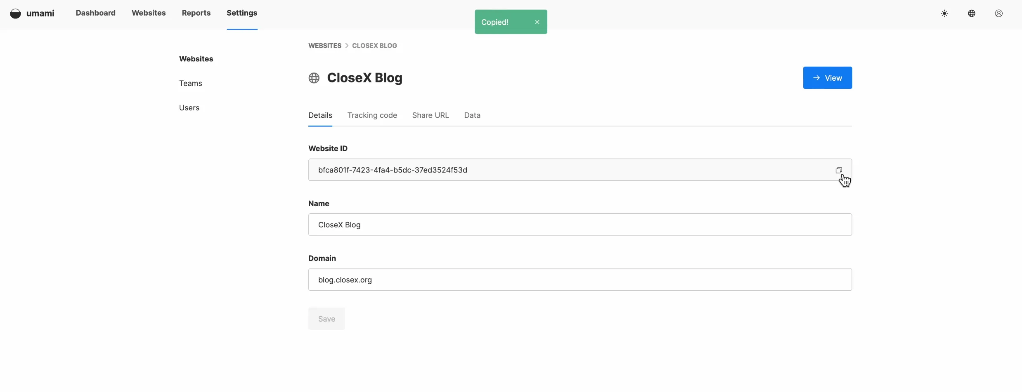Open the user profile menu icon
The image size is (1022, 392).
(999, 14)
